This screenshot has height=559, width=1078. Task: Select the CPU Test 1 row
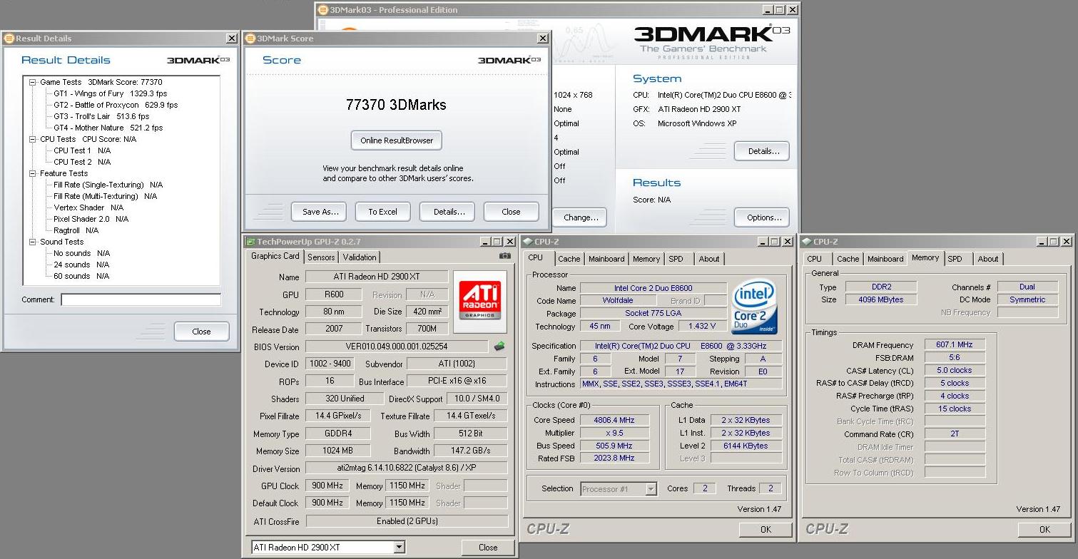click(82, 150)
